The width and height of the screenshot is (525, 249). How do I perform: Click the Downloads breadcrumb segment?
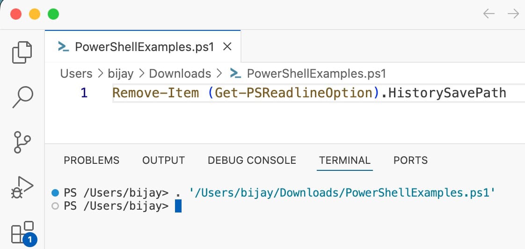coord(180,73)
